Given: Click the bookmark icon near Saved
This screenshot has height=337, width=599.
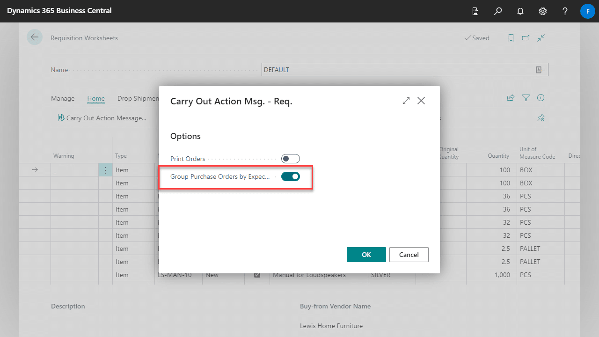Looking at the screenshot, I should (x=511, y=38).
